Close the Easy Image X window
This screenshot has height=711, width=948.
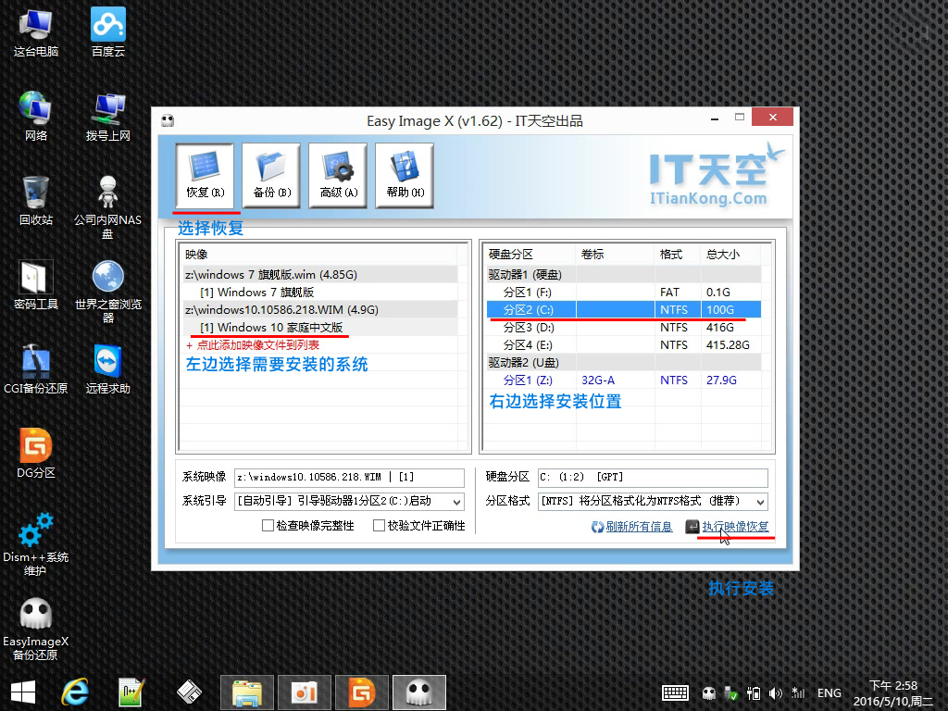tap(773, 118)
